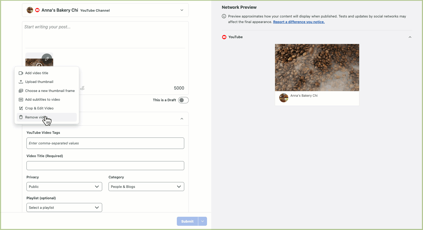The width and height of the screenshot is (423, 230).
Task: Click the Network Preview heading
Action: 239,7
